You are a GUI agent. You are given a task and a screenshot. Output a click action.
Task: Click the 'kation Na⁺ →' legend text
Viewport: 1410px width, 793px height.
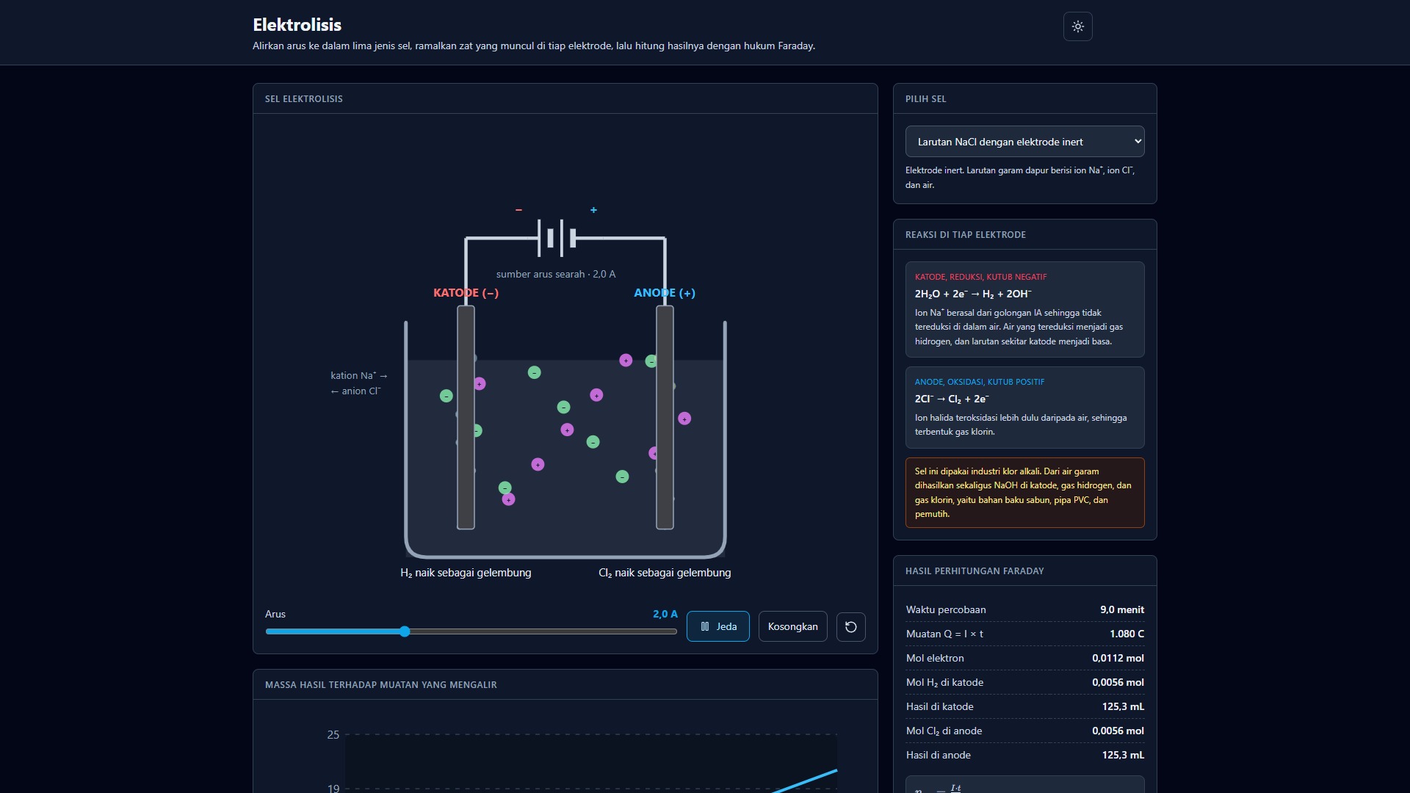359,375
